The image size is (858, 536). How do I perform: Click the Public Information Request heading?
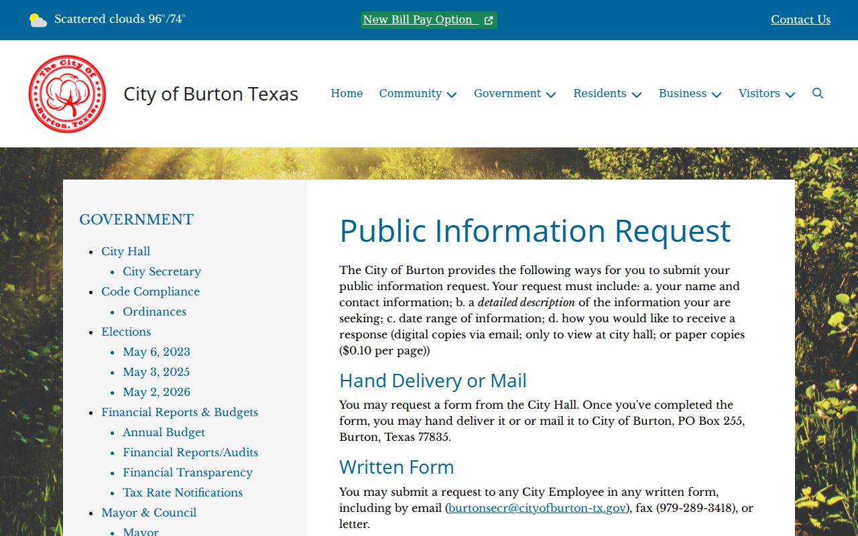(535, 230)
